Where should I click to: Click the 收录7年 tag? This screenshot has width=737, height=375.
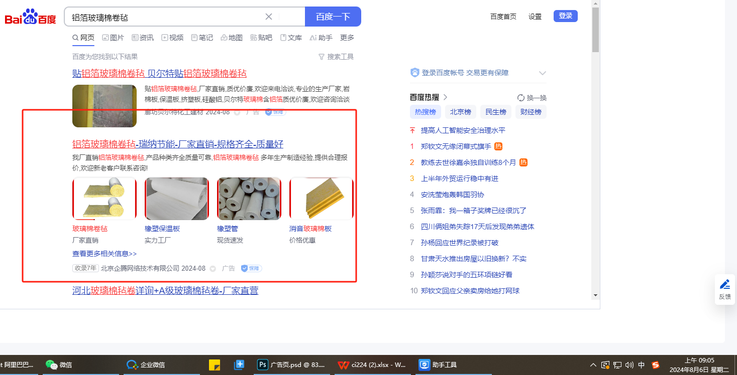(85, 268)
